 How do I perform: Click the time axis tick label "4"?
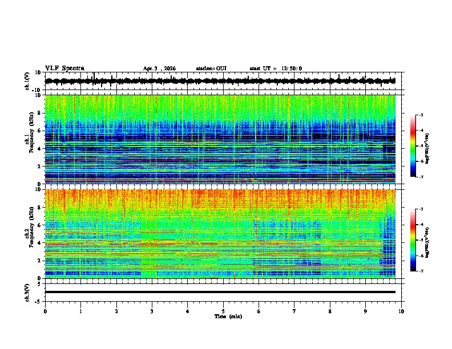tap(188, 311)
